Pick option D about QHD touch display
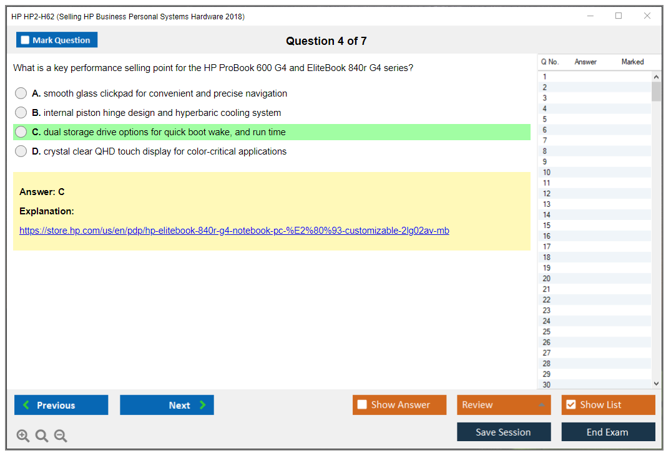 21,151
